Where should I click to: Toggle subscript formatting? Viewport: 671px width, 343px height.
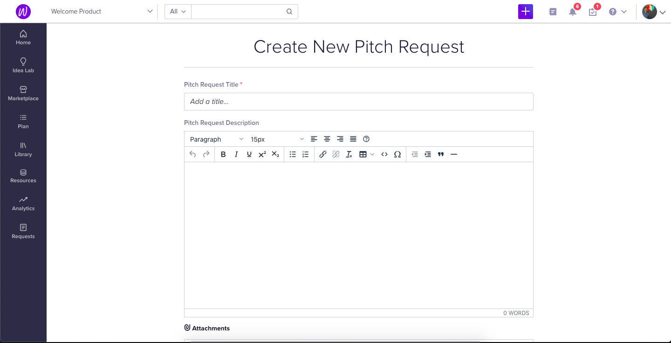pyautogui.click(x=275, y=154)
